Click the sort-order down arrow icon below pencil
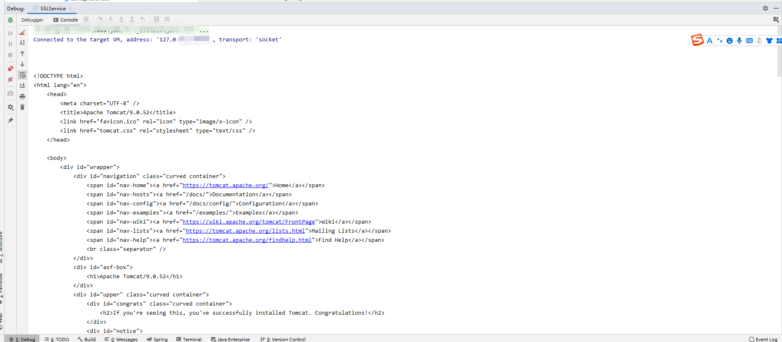 point(22,43)
